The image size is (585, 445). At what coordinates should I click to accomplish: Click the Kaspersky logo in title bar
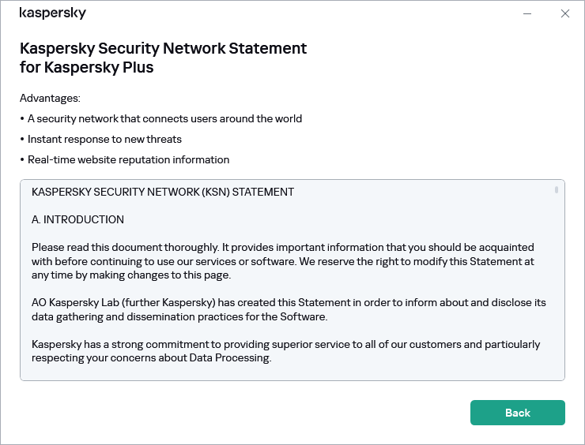(x=53, y=13)
